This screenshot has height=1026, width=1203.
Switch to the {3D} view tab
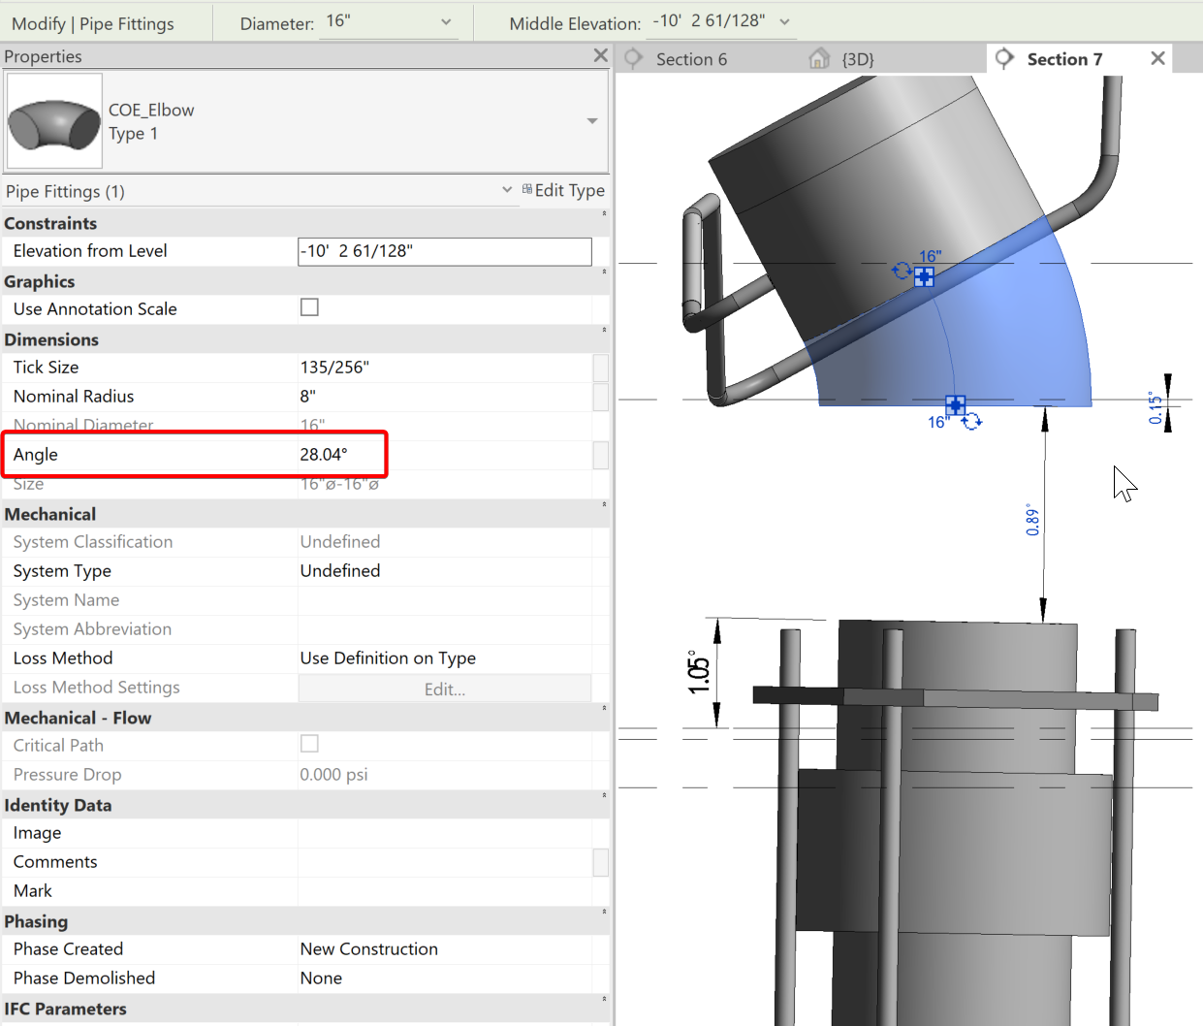click(858, 59)
